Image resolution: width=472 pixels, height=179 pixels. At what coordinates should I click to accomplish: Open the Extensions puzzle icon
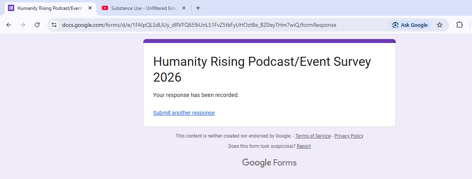point(459,25)
